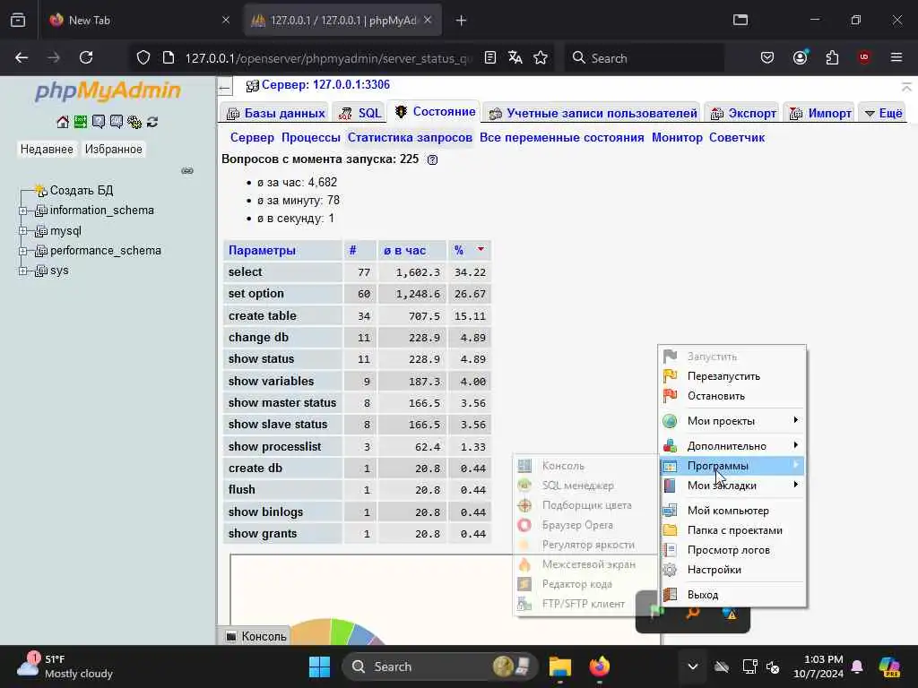Open File Explorer from taskbar

click(559, 666)
